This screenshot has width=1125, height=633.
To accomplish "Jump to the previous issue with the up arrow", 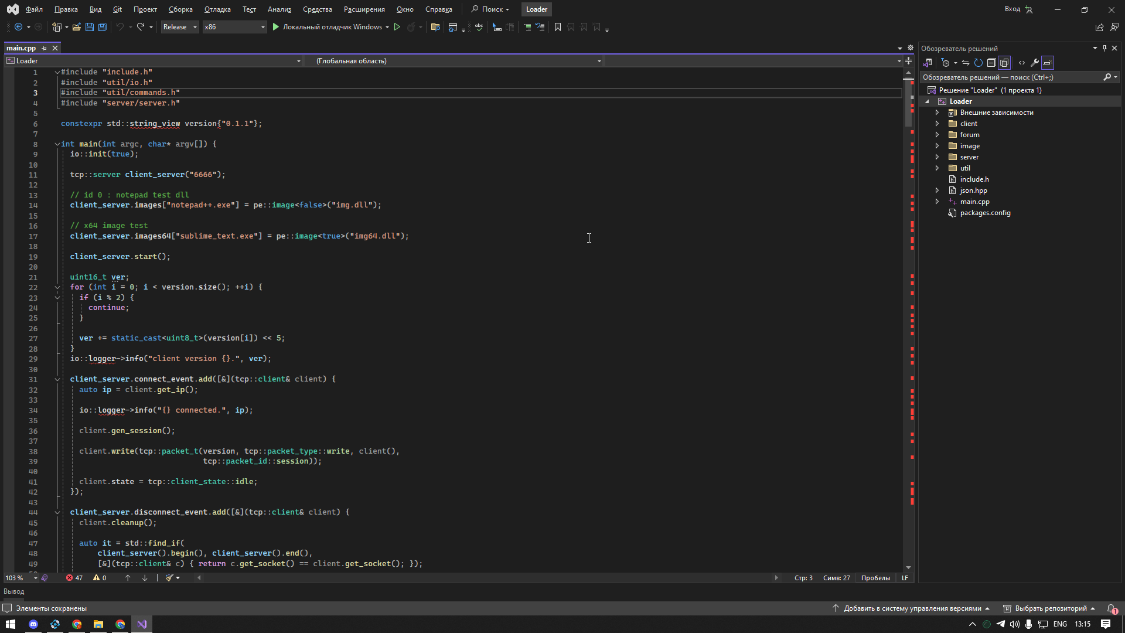I will [x=128, y=578].
